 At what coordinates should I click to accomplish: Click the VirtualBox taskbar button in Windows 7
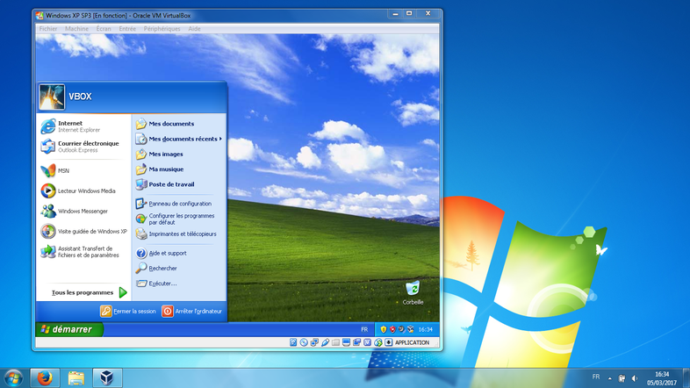pos(107,378)
